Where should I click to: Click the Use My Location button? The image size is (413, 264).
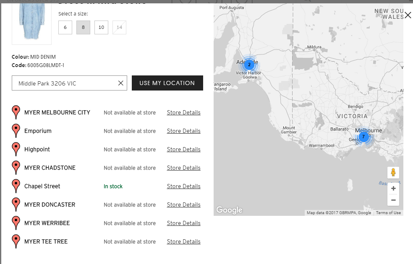pos(167,83)
